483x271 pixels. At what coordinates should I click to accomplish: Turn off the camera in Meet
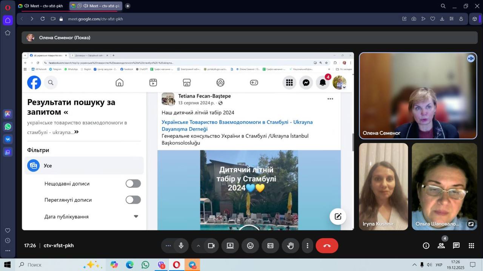211,246
